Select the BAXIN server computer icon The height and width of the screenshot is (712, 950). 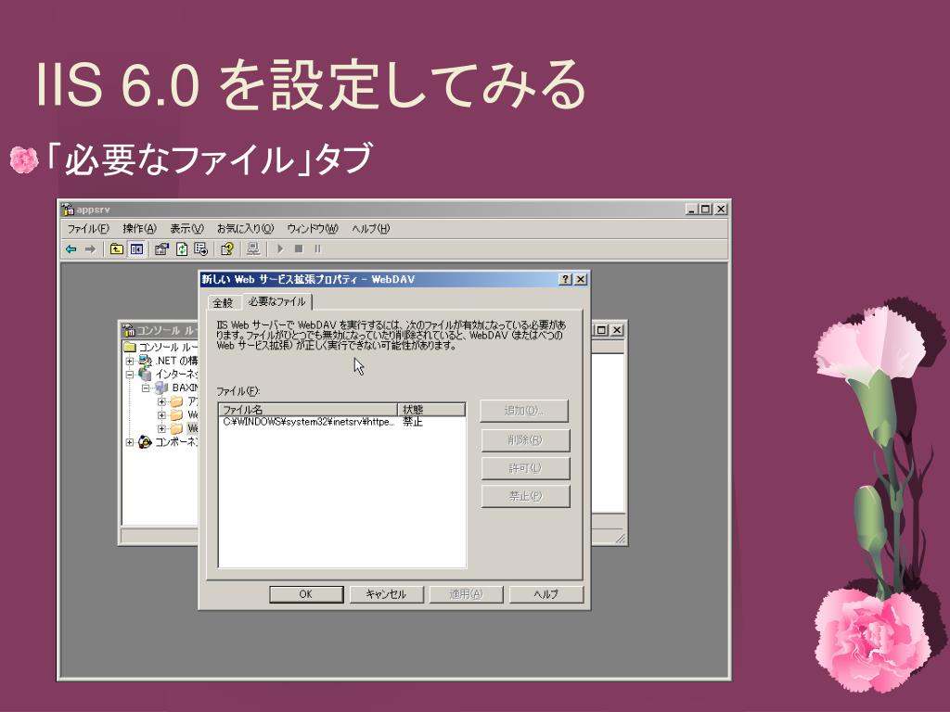[x=161, y=388]
